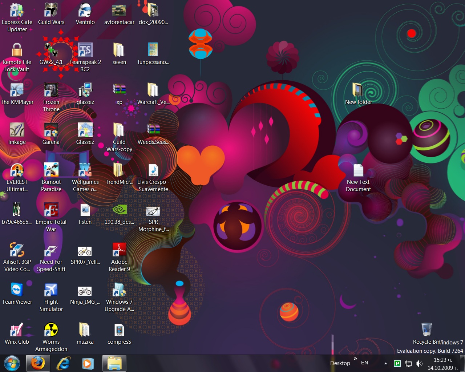
Task: Show hidden system tray icons
Action: (385, 363)
